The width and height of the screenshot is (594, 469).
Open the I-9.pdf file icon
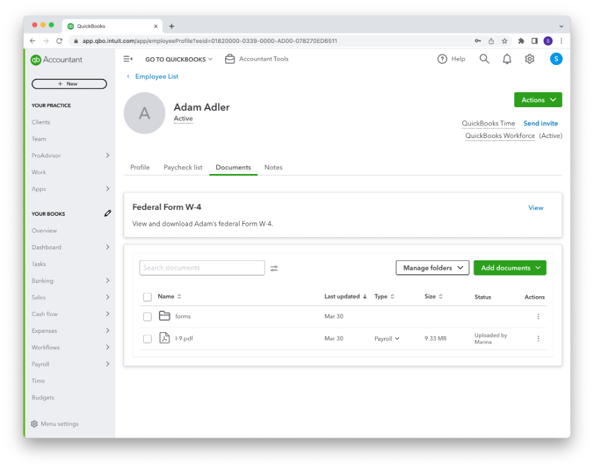pyautogui.click(x=165, y=337)
